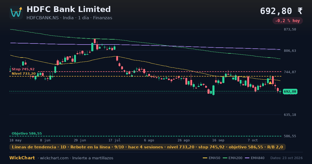
Task: Click the Objetivo 586,55 label
Action: (27, 134)
